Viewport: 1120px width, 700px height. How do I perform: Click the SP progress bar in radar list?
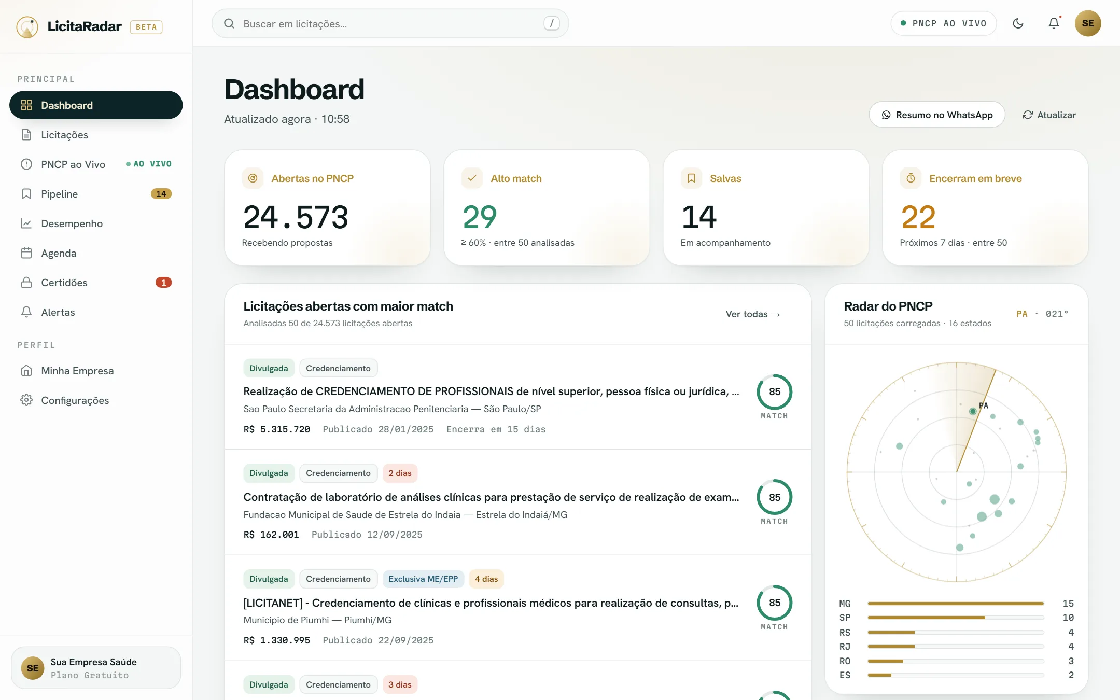click(x=956, y=618)
